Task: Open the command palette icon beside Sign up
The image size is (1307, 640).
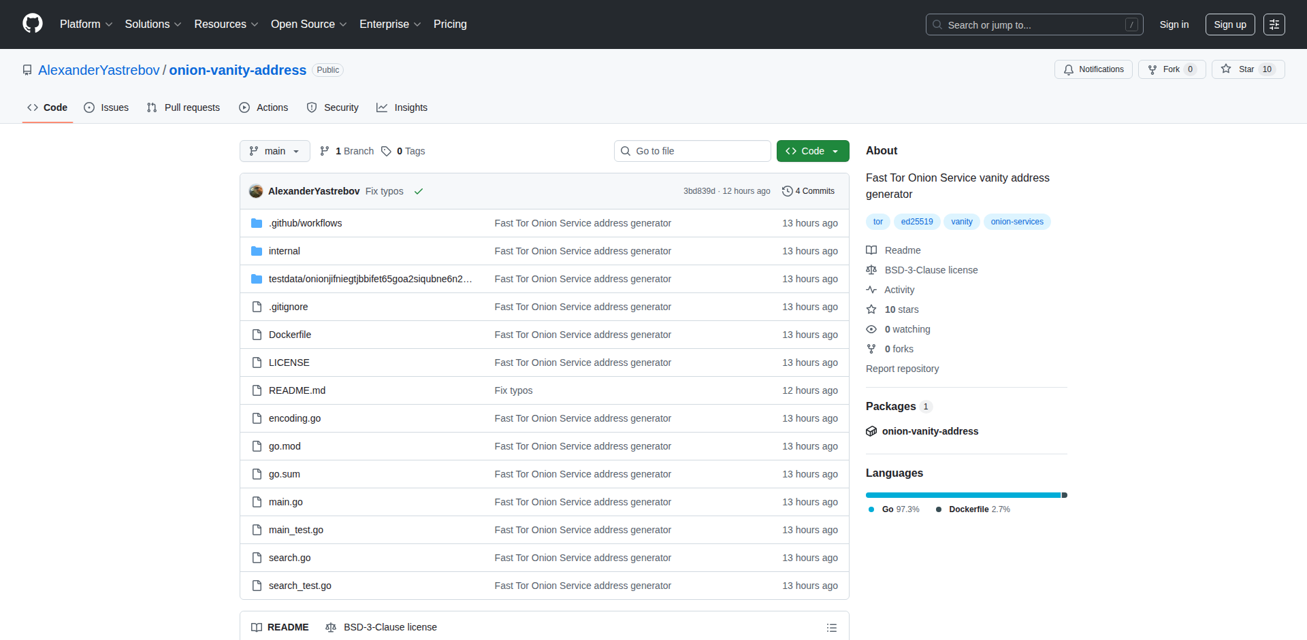Action: click(1274, 24)
